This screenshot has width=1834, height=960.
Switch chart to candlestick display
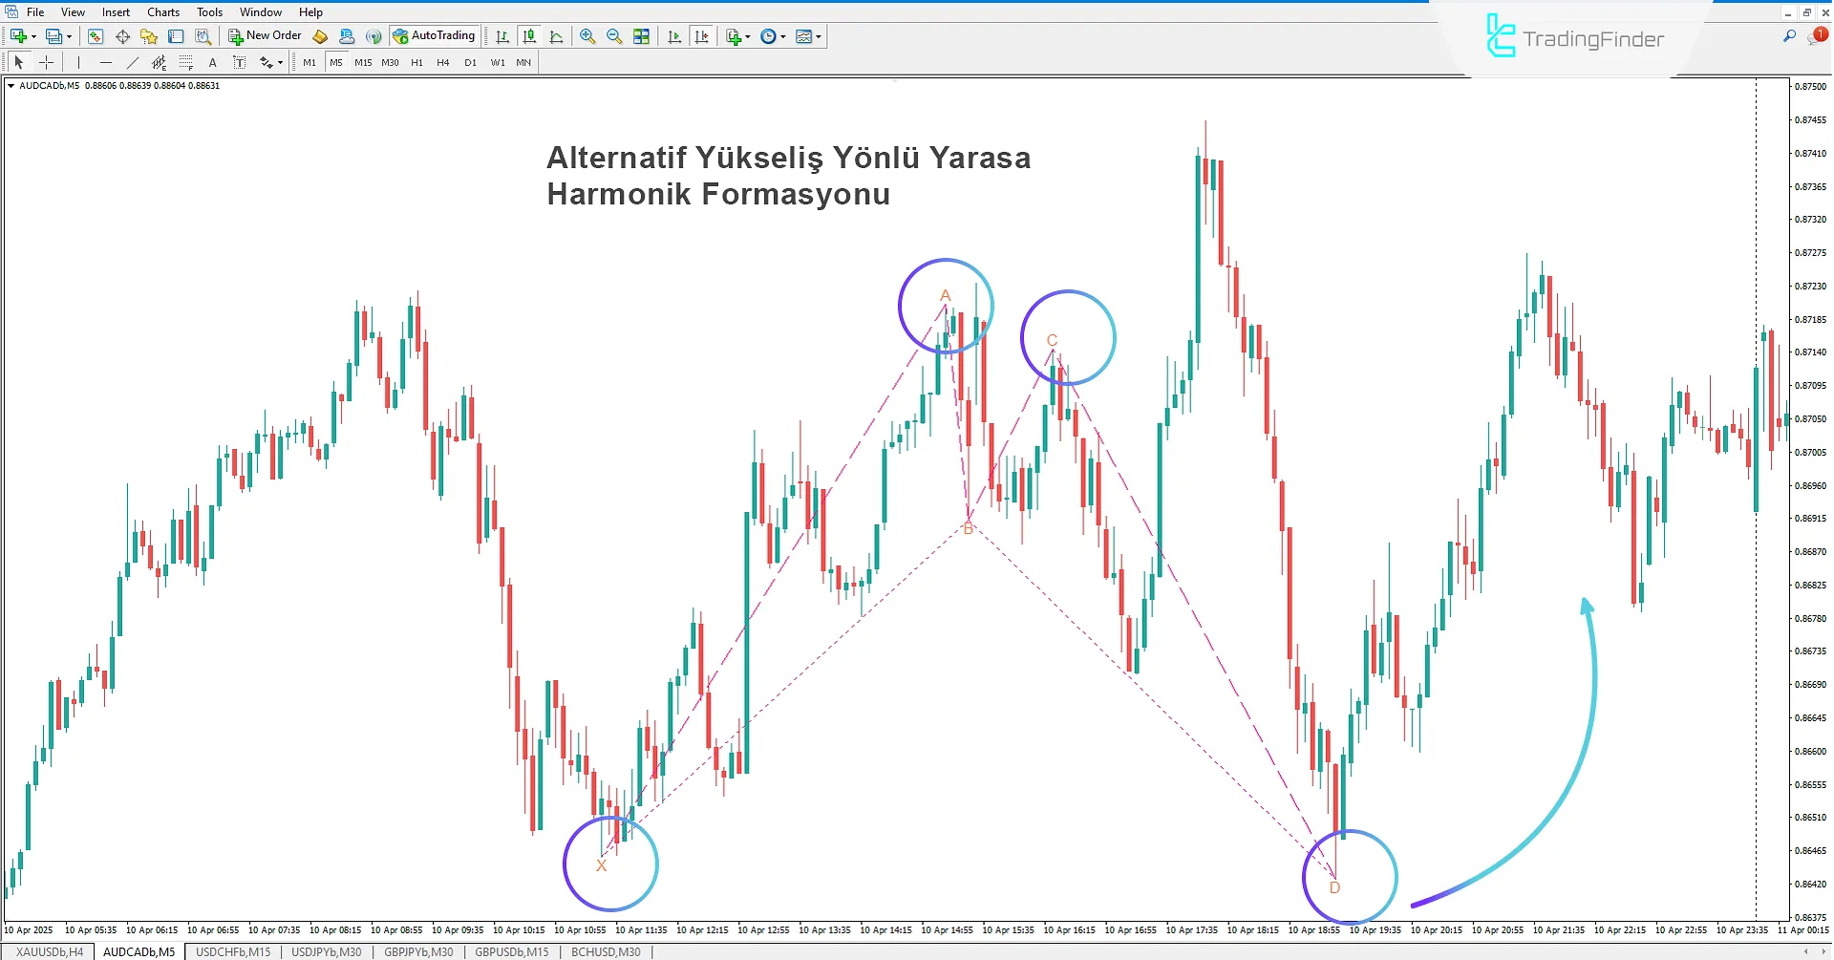tap(530, 36)
